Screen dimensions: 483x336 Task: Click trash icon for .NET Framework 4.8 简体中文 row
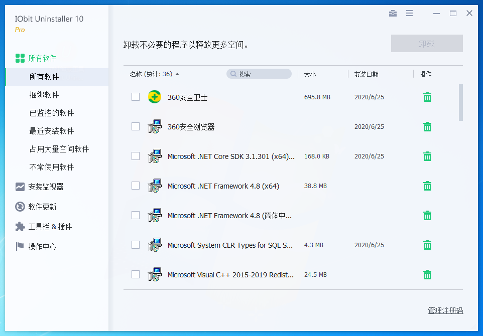click(x=427, y=215)
